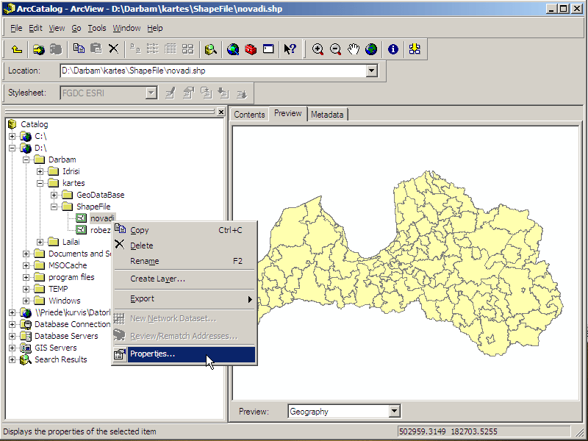The height and width of the screenshot is (441, 588).
Task: Open the Search tool icon
Action: [211, 49]
